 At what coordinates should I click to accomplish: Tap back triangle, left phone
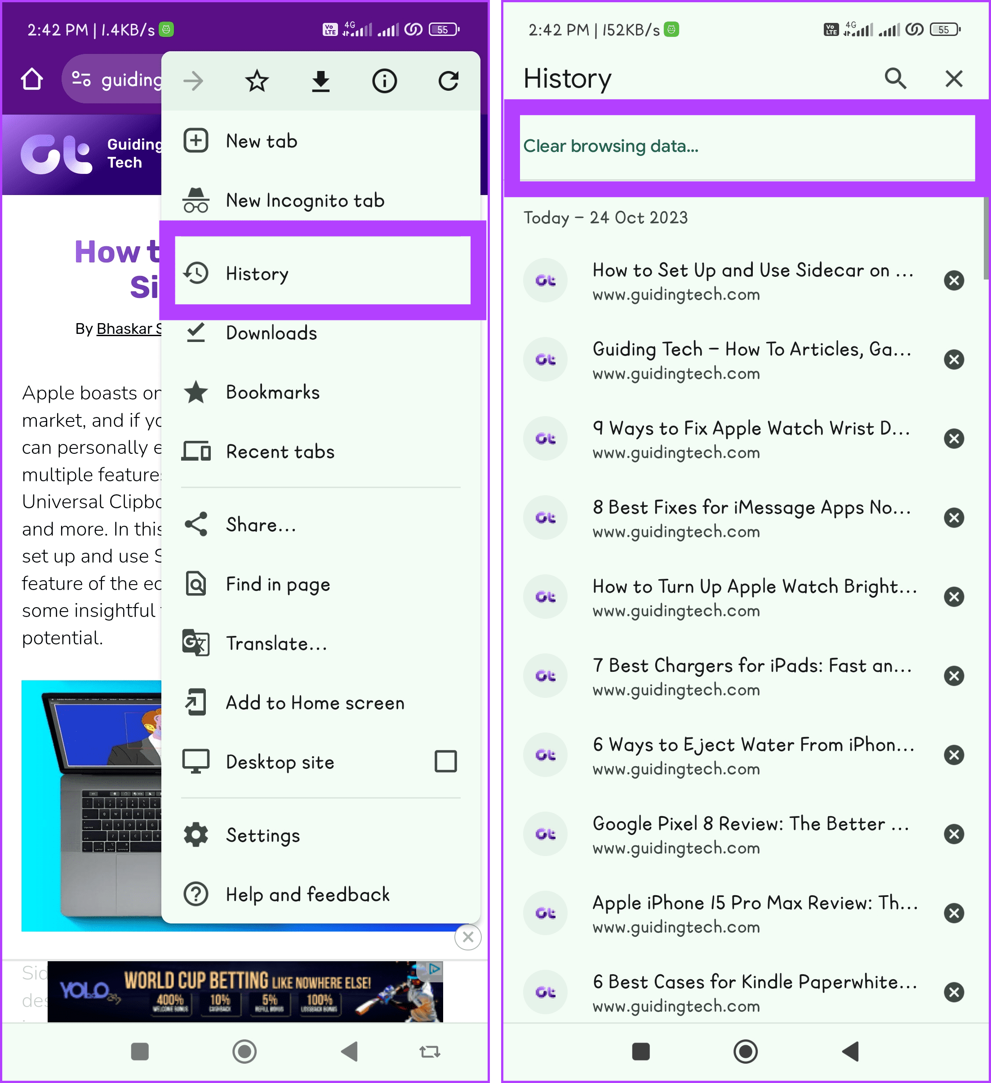(350, 1051)
